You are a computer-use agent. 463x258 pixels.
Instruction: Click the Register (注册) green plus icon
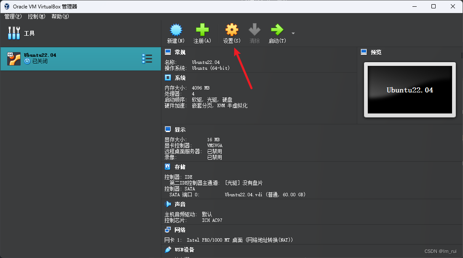[202, 30]
